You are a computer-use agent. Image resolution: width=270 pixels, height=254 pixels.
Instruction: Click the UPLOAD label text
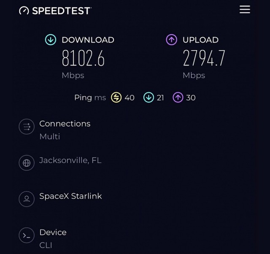(x=200, y=40)
